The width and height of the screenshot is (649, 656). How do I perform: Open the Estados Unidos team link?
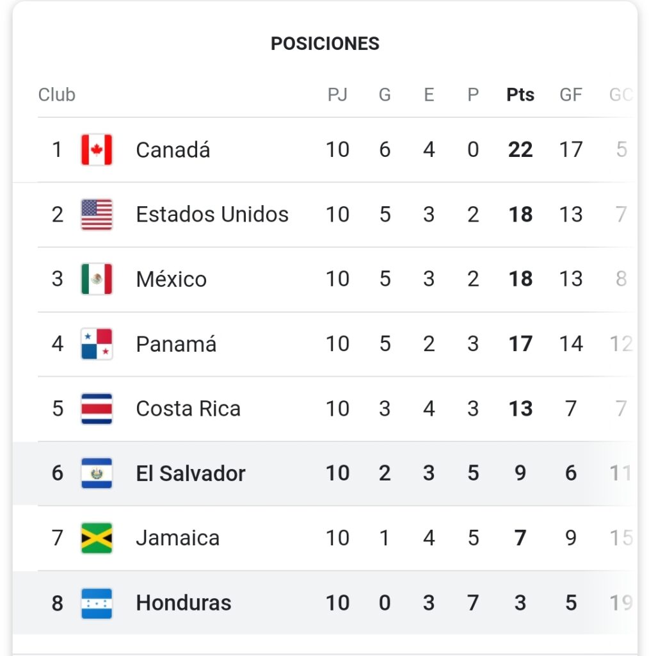pyautogui.click(x=212, y=214)
